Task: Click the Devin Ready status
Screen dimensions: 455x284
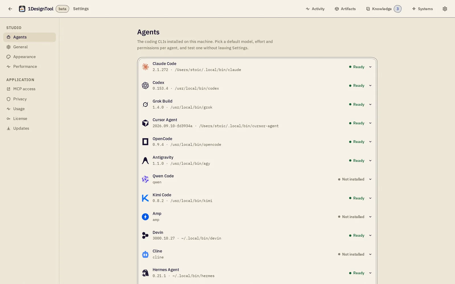Action: 357,235
